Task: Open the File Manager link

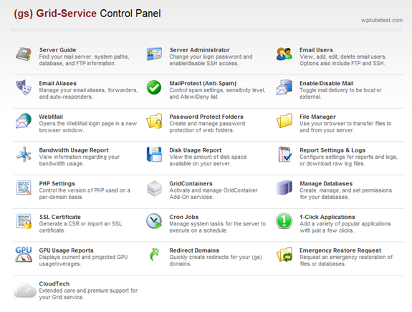Action: (x=317, y=117)
